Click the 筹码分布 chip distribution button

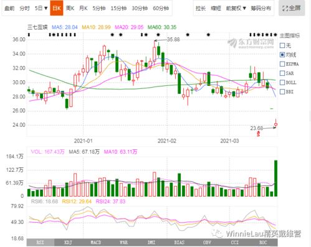point(261,8)
